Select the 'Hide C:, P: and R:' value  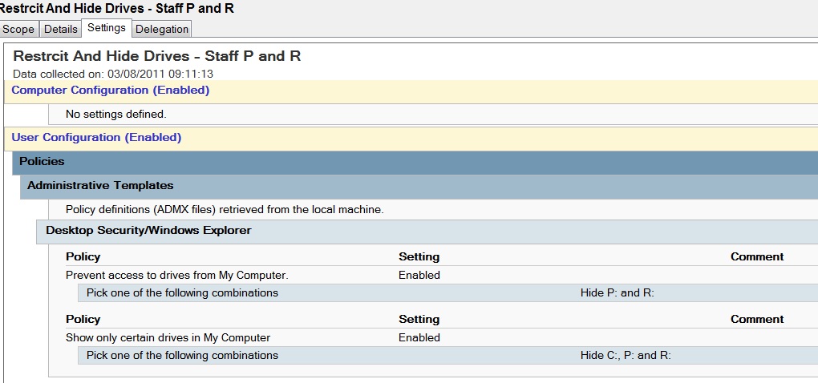pos(626,356)
